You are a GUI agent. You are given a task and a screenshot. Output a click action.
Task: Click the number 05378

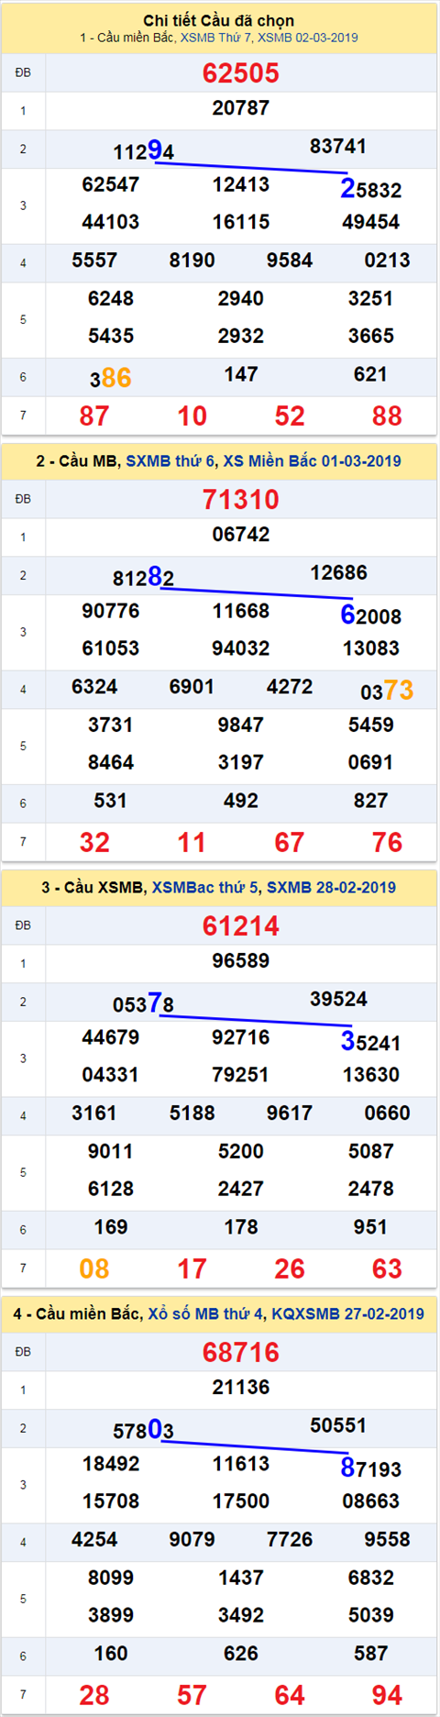click(144, 1003)
